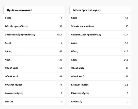Click the Κίτρινες κάρτες row showing 14
138x109 pixels.
pos(34,85)
